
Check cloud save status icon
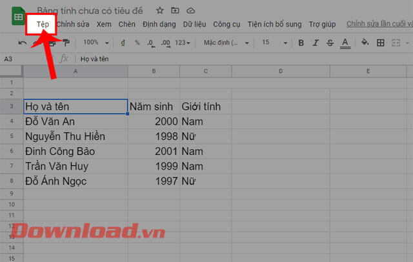(191, 10)
